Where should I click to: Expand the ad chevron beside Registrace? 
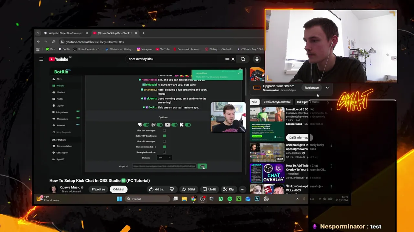(327, 88)
